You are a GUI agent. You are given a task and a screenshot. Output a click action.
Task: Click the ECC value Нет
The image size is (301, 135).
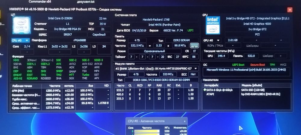193,74
